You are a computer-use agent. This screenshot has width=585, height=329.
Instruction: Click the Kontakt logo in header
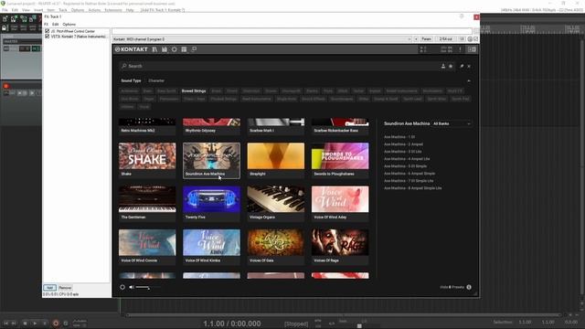click(132, 49)
